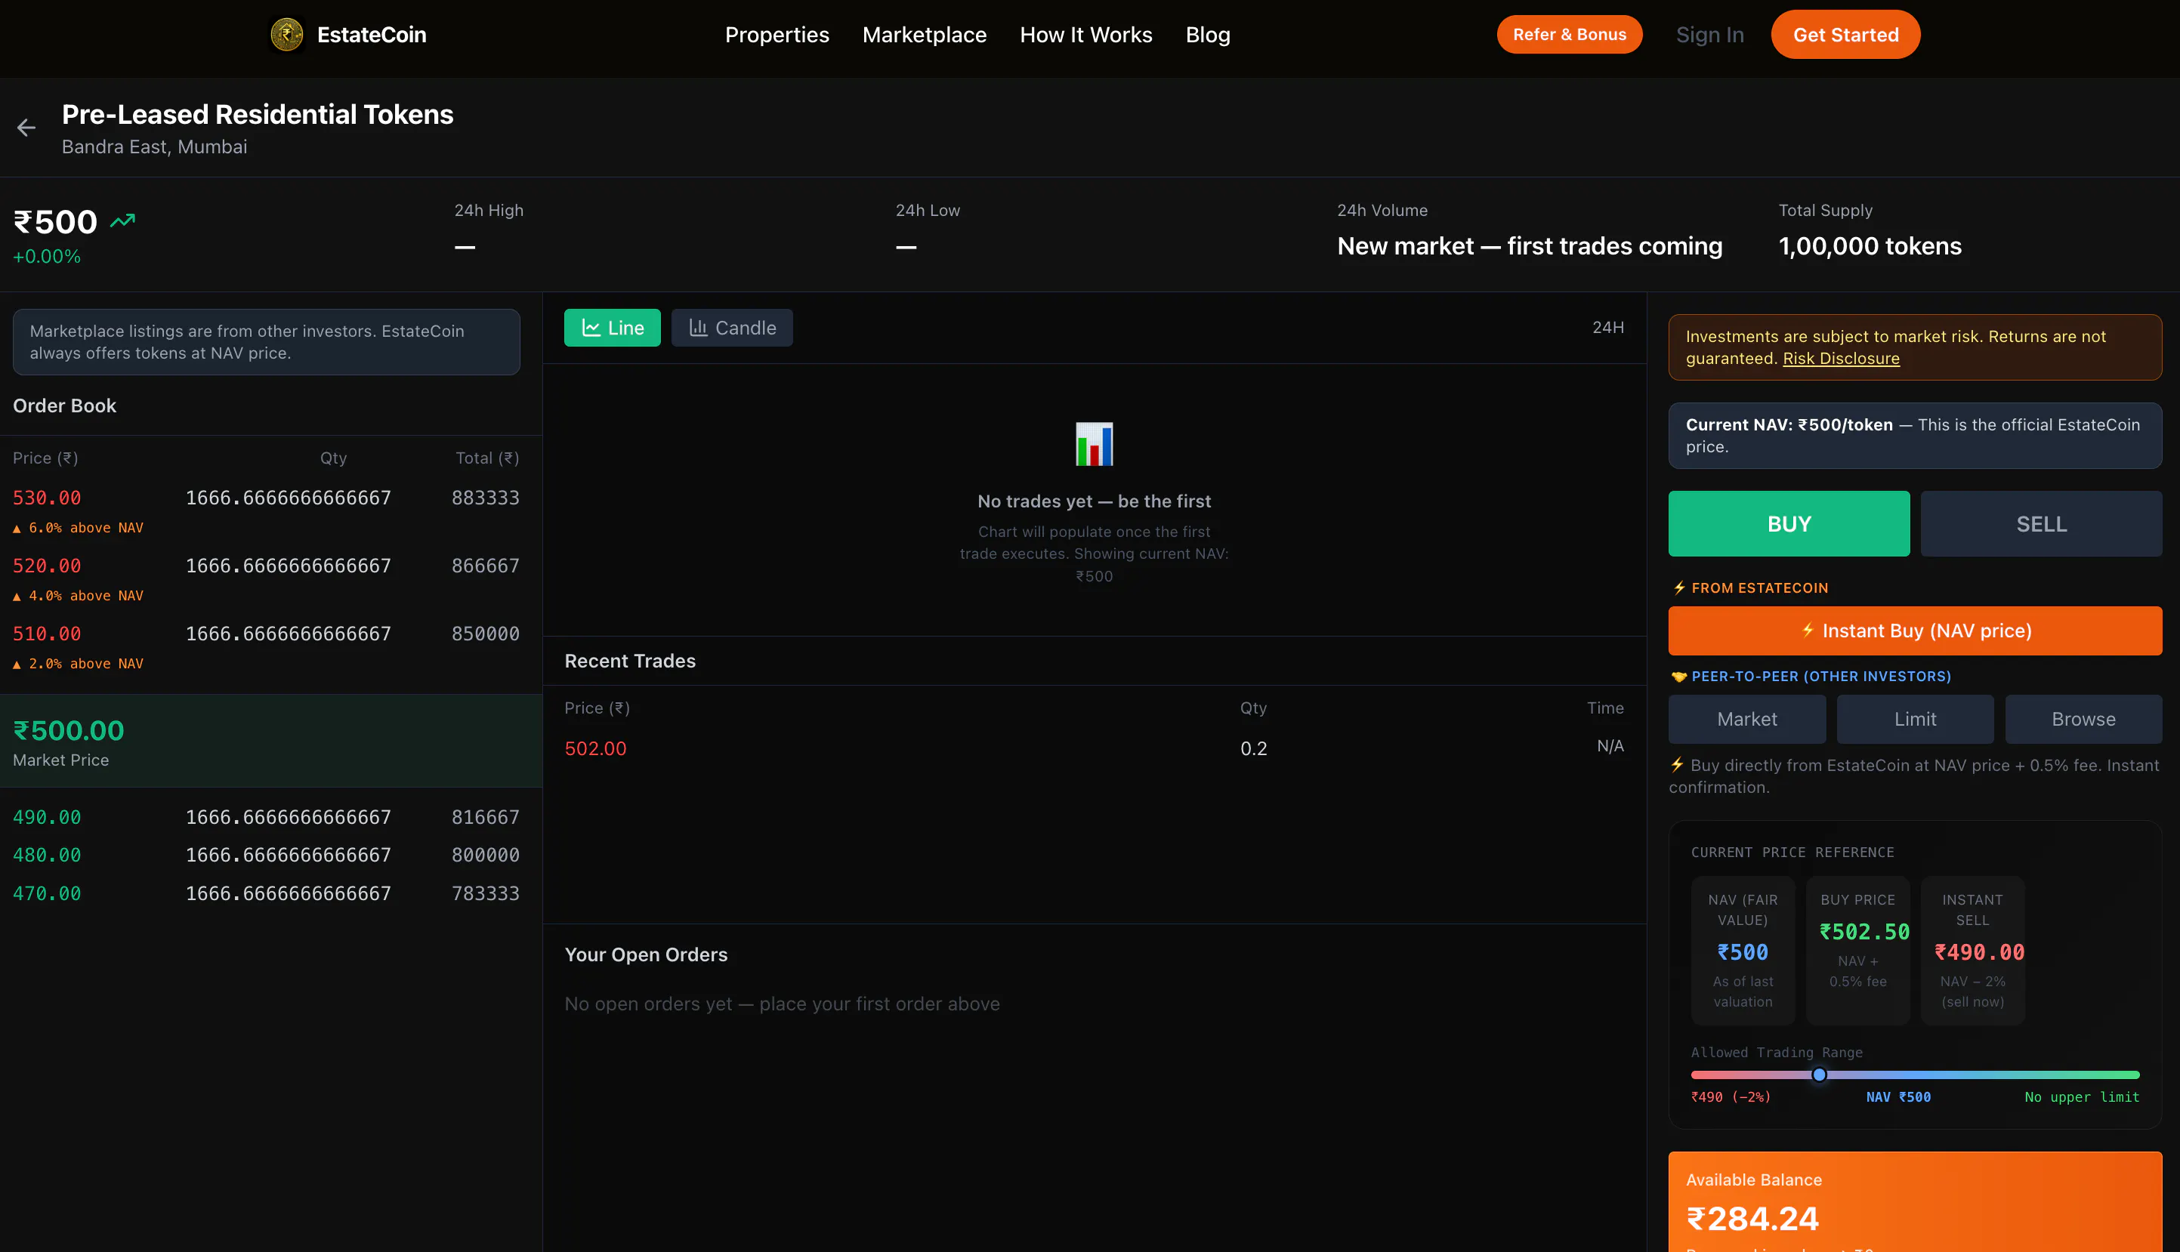This screenshot has width=2180, height=1252.
Task: Open the Properties nav item
Action: click(x=777, y=35)
